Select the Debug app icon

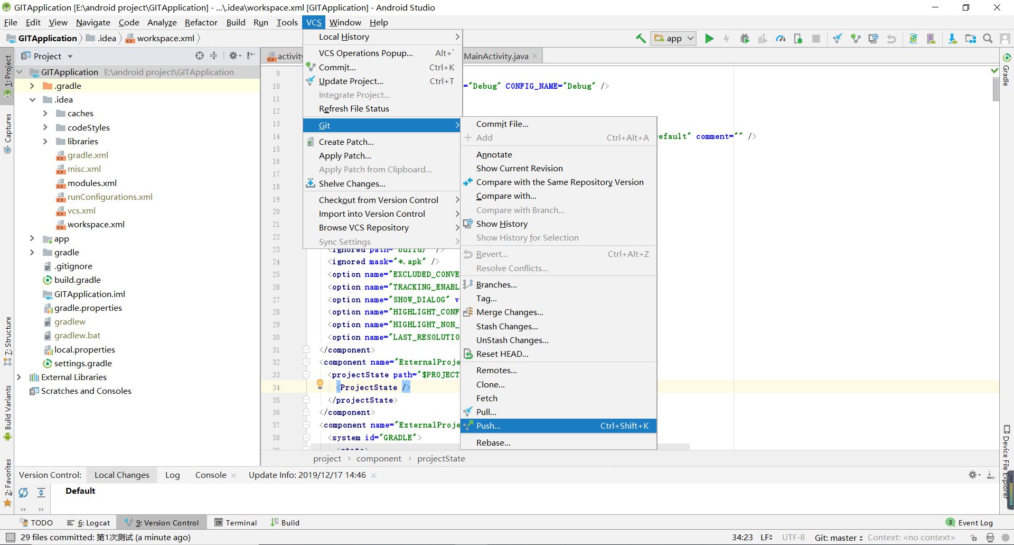(x=745, y=38)
